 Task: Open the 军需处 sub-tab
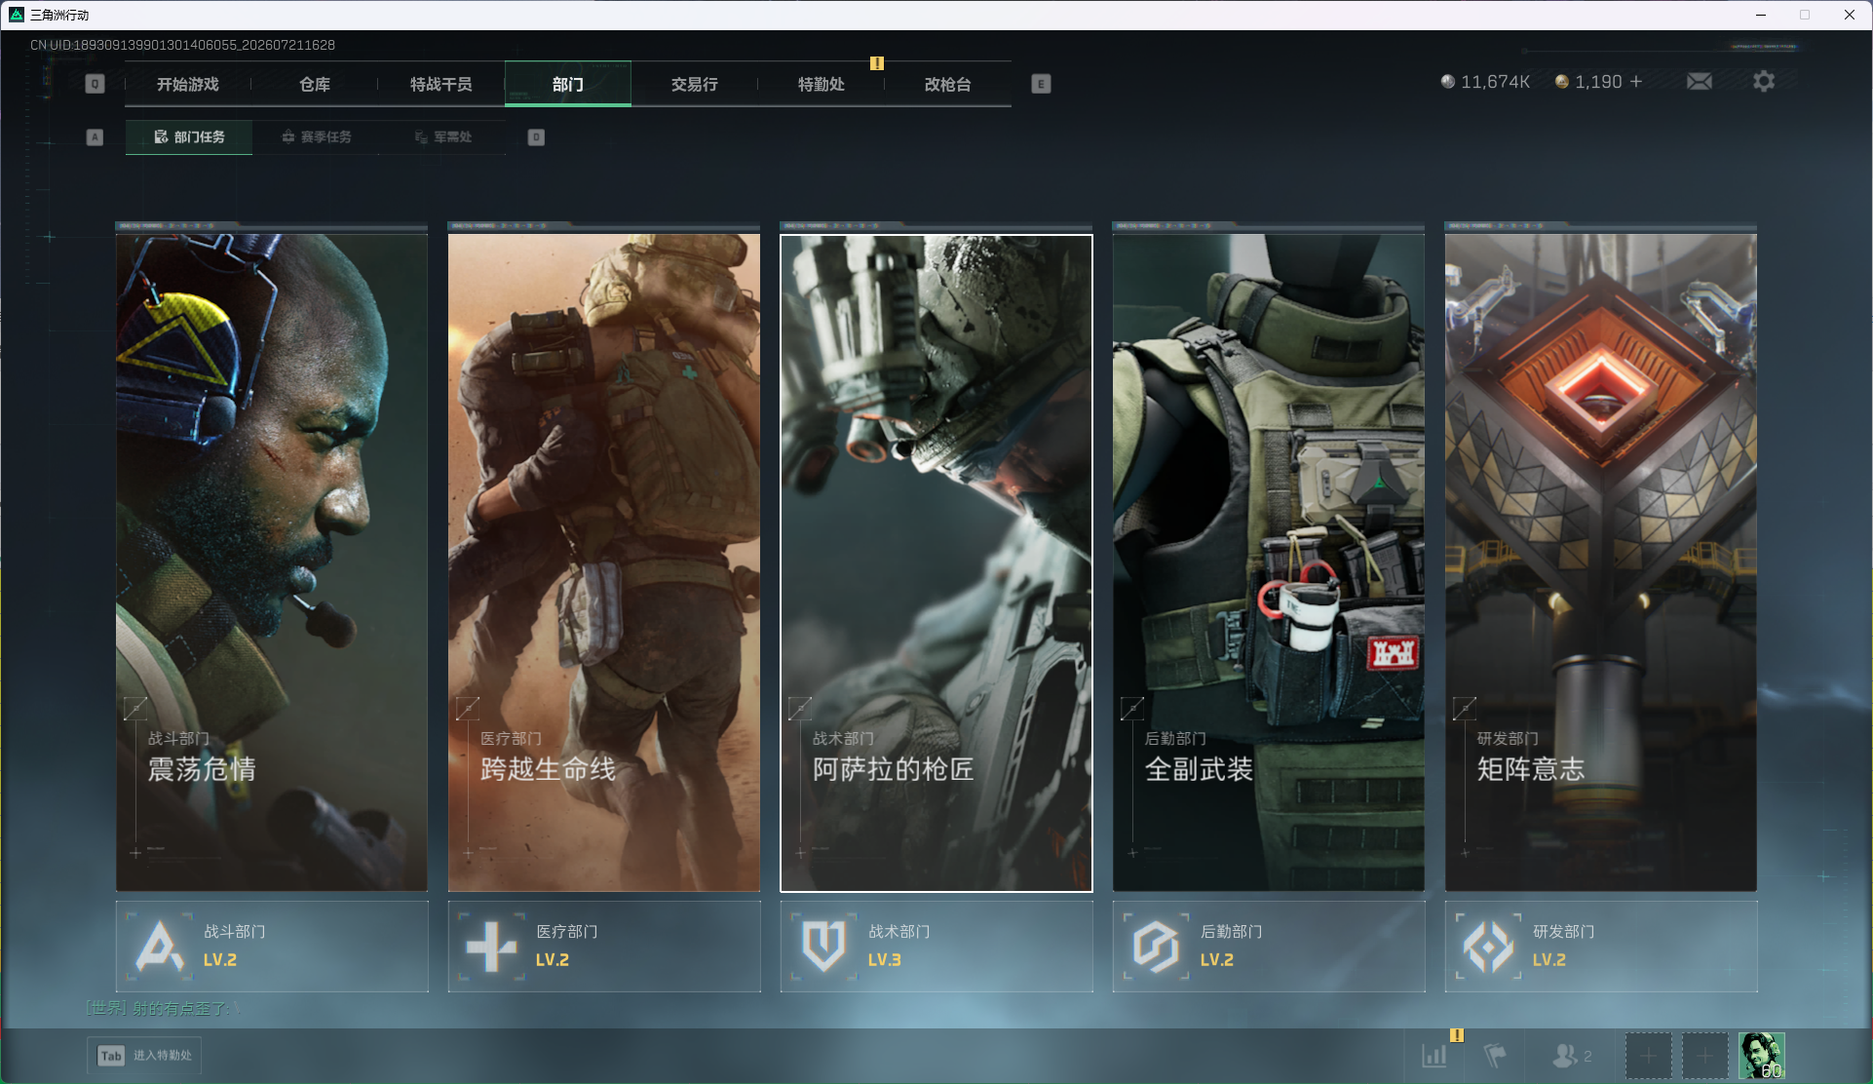tap(443, 137)
